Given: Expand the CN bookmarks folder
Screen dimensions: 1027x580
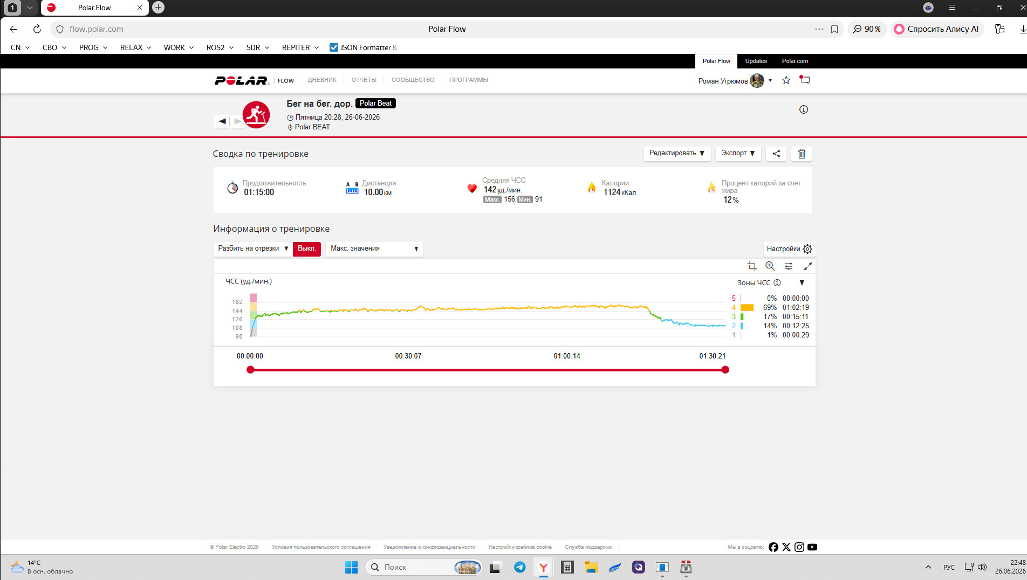Looking at the screenshot, I should pyautogui.click(x=20, y=47).
